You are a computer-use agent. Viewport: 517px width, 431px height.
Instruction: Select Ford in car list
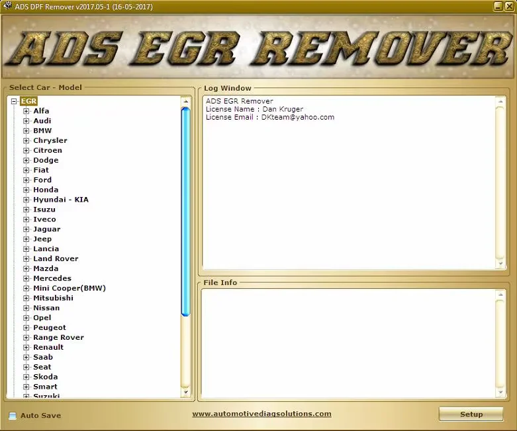[42, 180]
